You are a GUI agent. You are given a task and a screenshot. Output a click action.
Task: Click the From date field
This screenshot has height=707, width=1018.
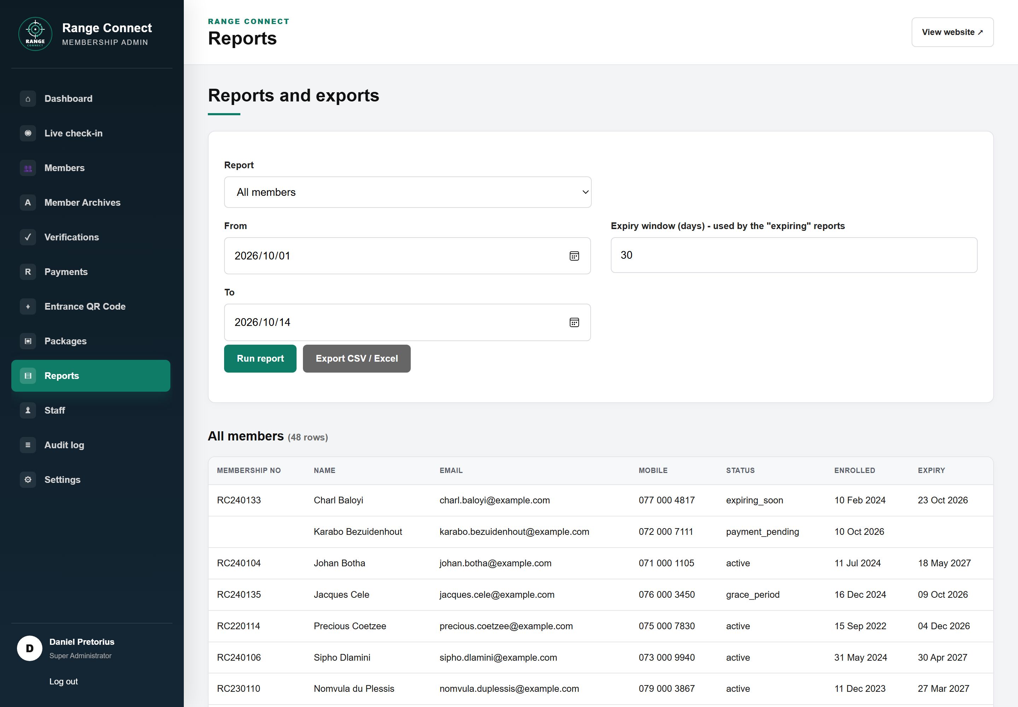pos(407,256)
